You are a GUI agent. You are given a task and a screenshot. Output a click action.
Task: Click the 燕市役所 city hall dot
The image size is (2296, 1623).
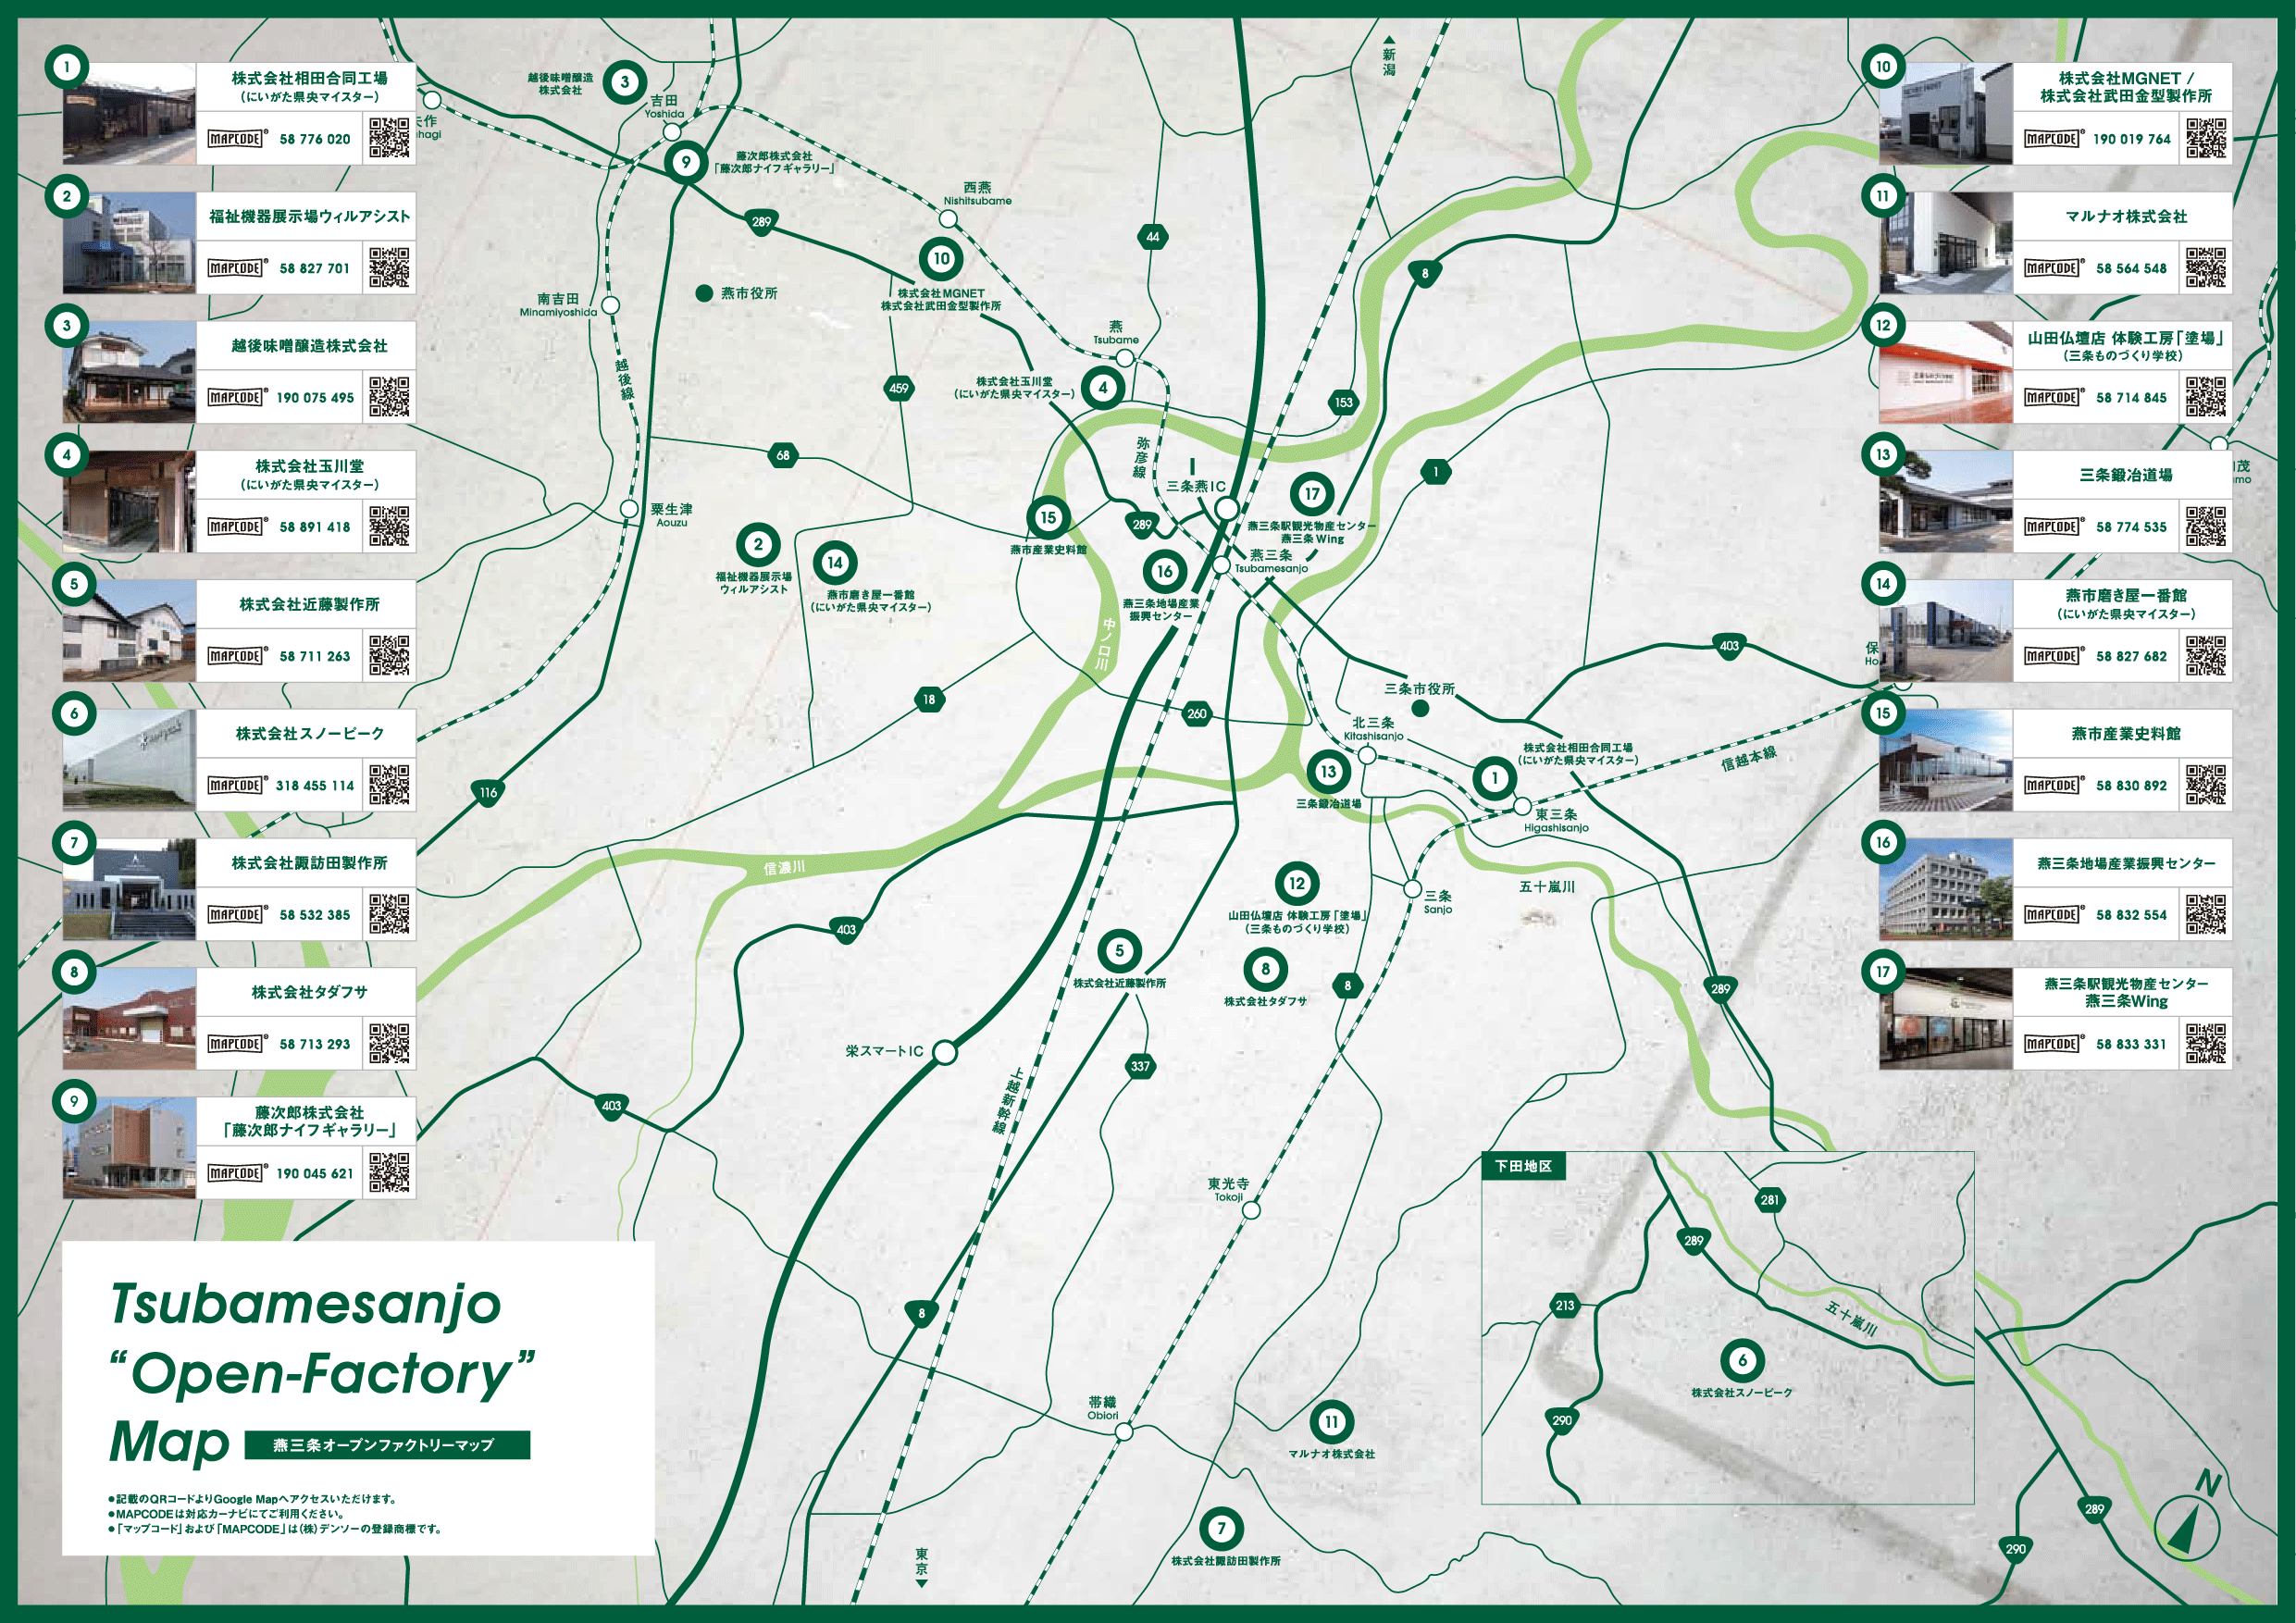[704, 293]
